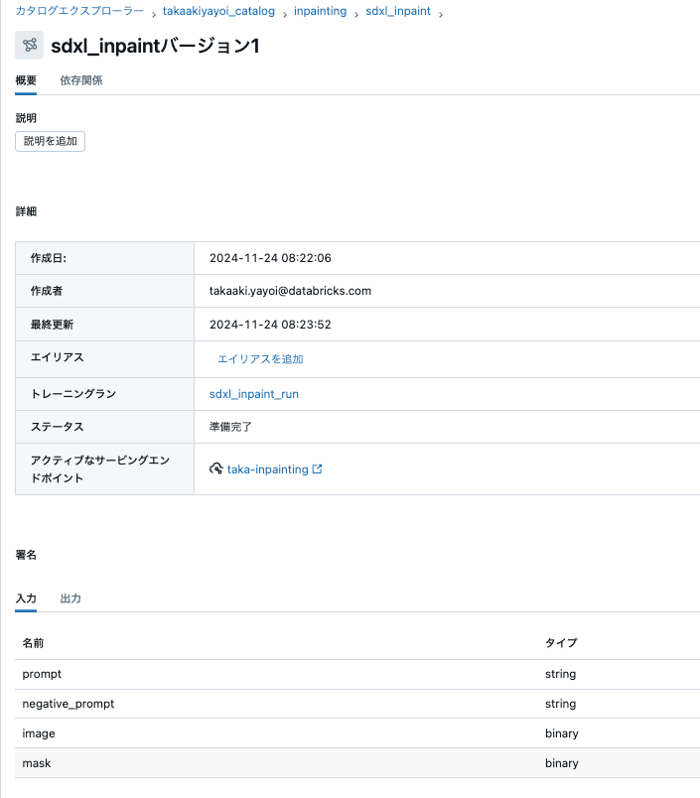
Task: Click the 作成者 label cell
Action: coord(104,291)
